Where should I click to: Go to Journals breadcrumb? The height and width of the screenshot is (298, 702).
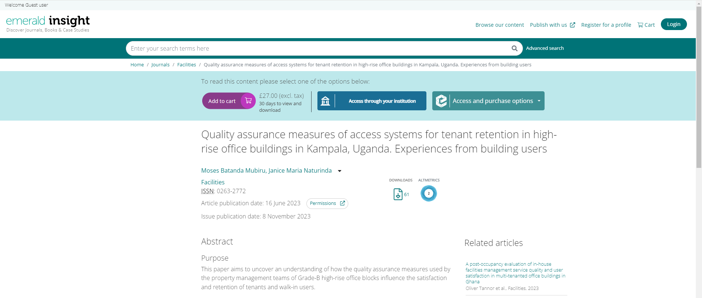[x=160, y=65]
